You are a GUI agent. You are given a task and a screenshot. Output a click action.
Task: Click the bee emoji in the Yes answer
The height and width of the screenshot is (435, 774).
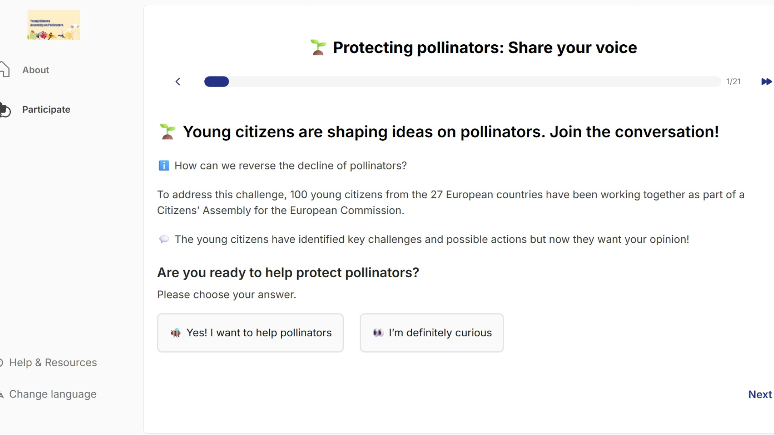pos(176,333)
